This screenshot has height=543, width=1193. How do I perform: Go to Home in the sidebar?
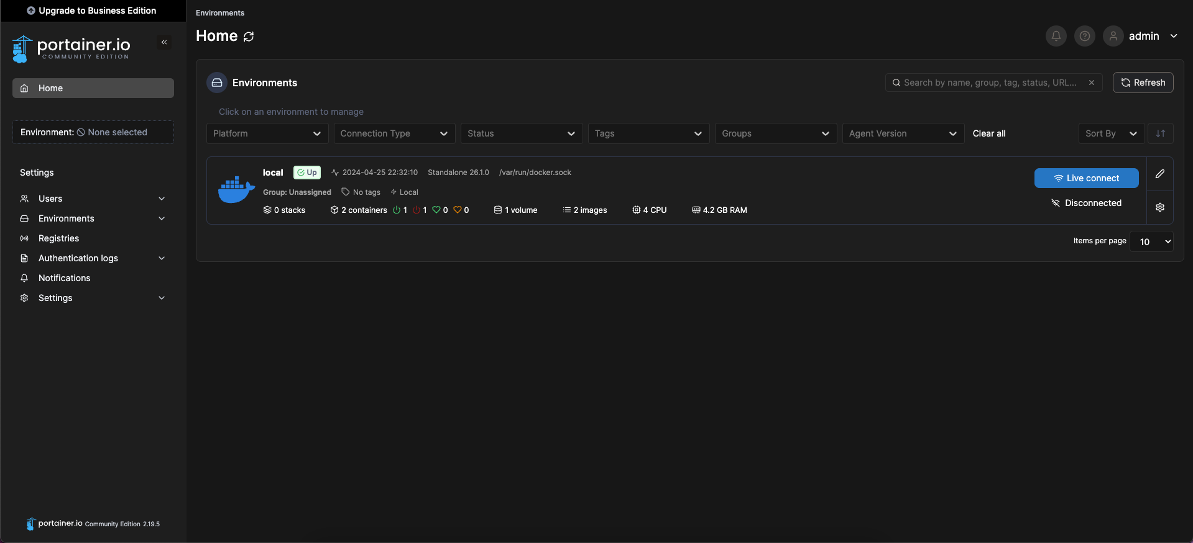point(93,88)
